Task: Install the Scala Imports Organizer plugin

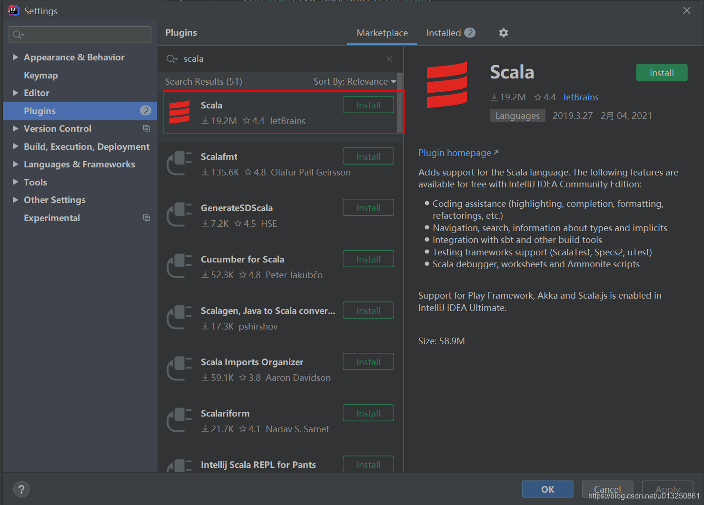Action: [x=368, y=362]
